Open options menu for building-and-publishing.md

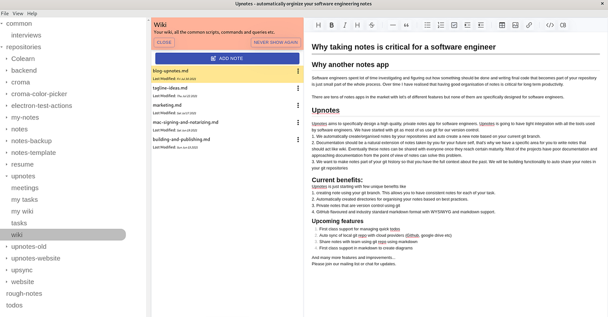click(298, 139)
